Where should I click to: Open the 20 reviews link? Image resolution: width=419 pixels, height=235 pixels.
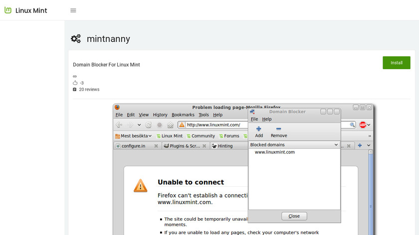[89, 89]
